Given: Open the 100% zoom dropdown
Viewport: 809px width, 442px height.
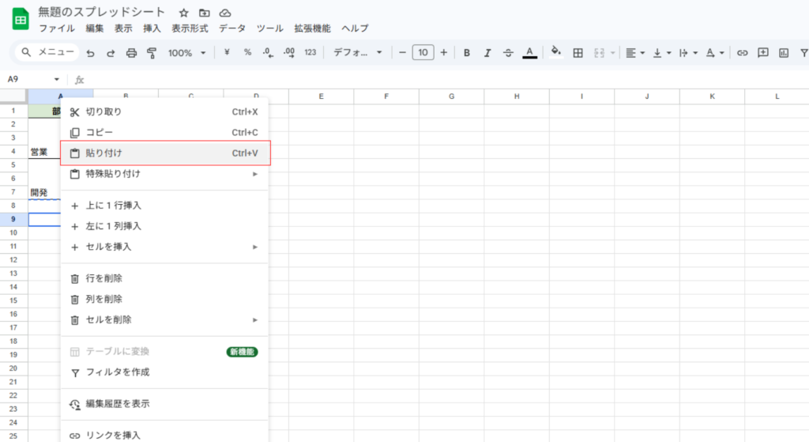Looking at the screenshot, I should pyautogui.click(x=186, y=53).
